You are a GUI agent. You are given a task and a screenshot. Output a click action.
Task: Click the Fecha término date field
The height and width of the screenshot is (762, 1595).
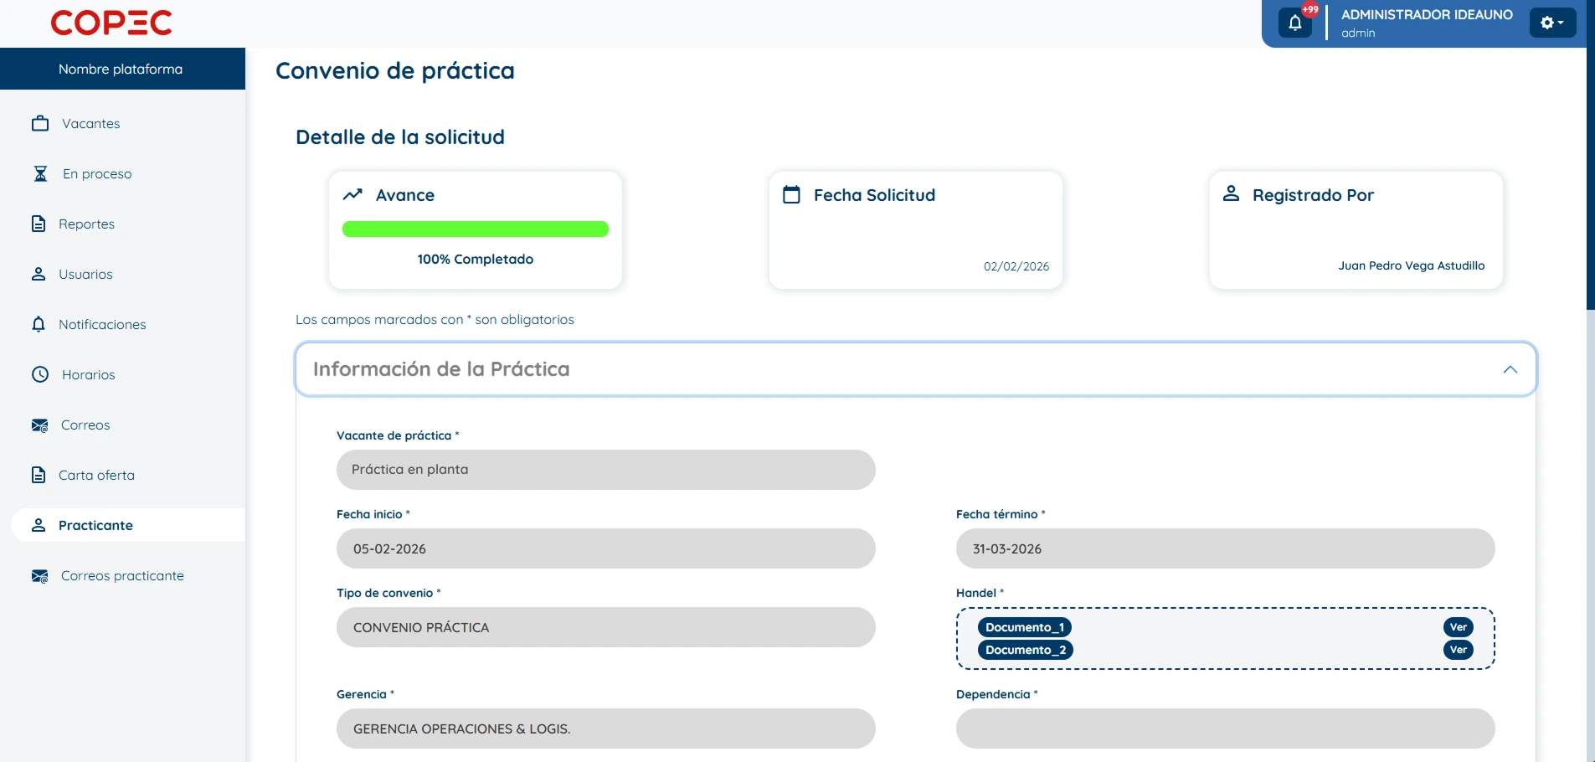click(1225, 548)
